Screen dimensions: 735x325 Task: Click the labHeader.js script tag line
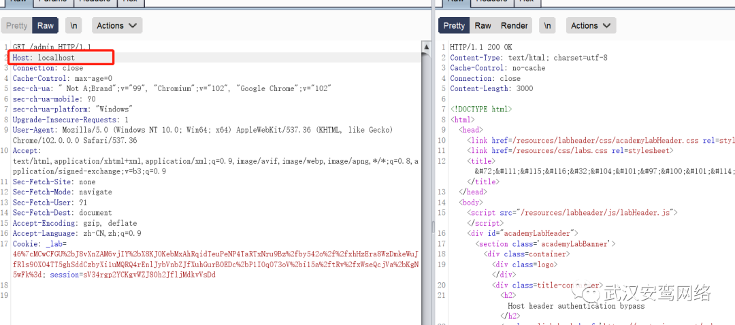(572, 213)
